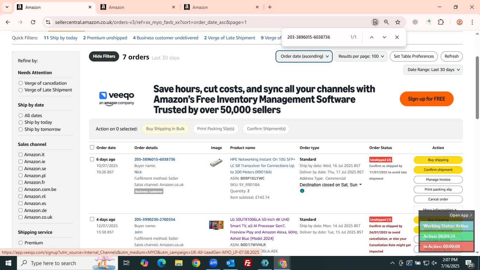Image resolution: width=480 pixels, height=270 pixels.
Task: Go to next find-bar match
Action: (384, 37)
